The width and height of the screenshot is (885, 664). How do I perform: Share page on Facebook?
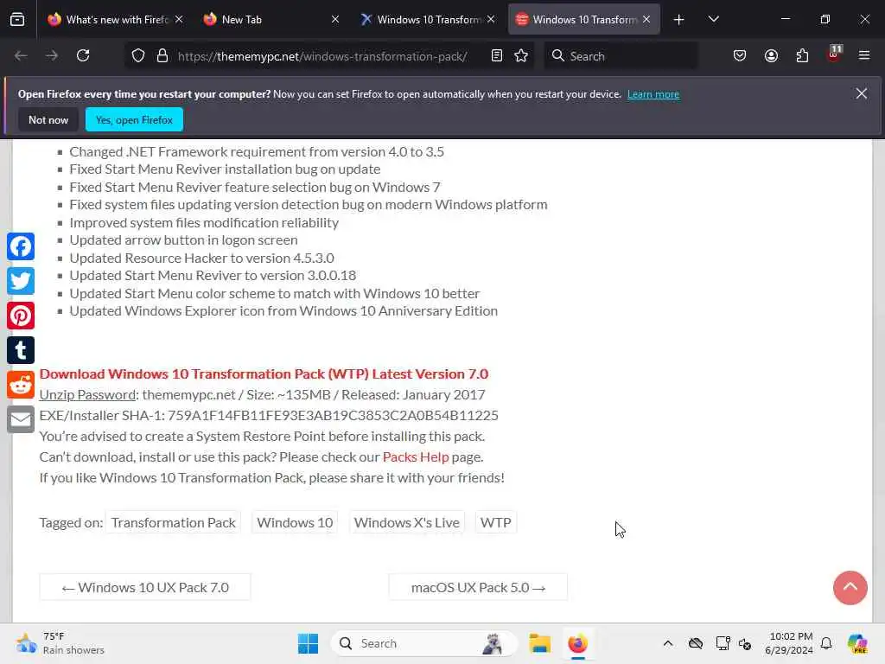tap(21, 246)
